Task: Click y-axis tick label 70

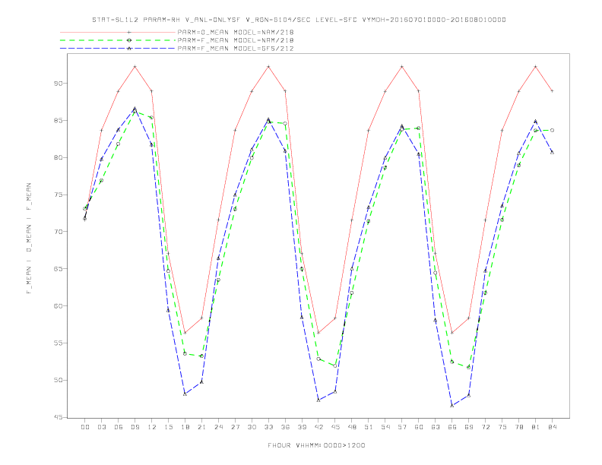Action: [58, 232]
